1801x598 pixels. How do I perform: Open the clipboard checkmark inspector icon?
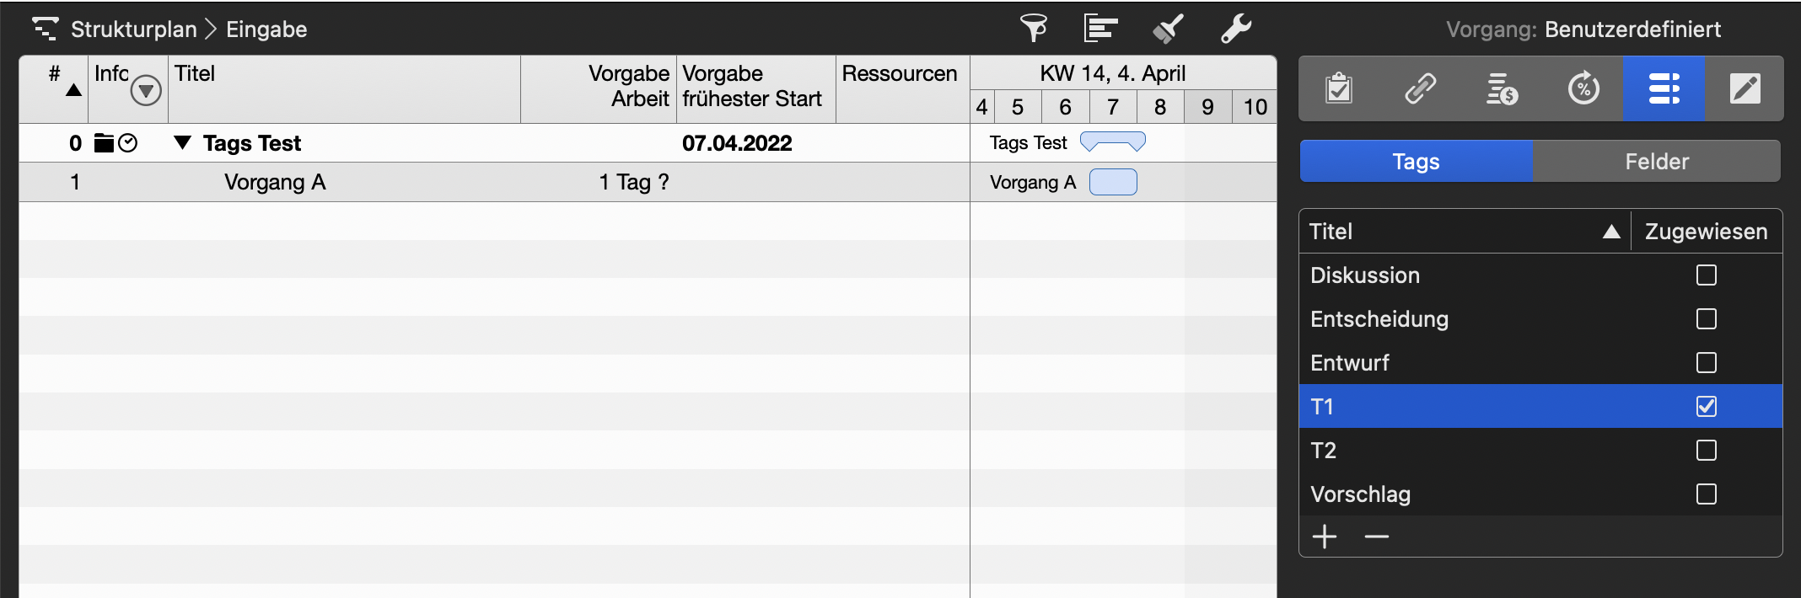(1339, 88)
